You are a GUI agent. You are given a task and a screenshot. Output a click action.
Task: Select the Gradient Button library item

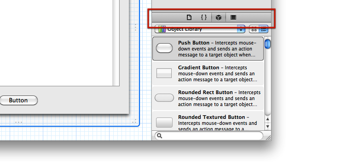coord(208,73)
